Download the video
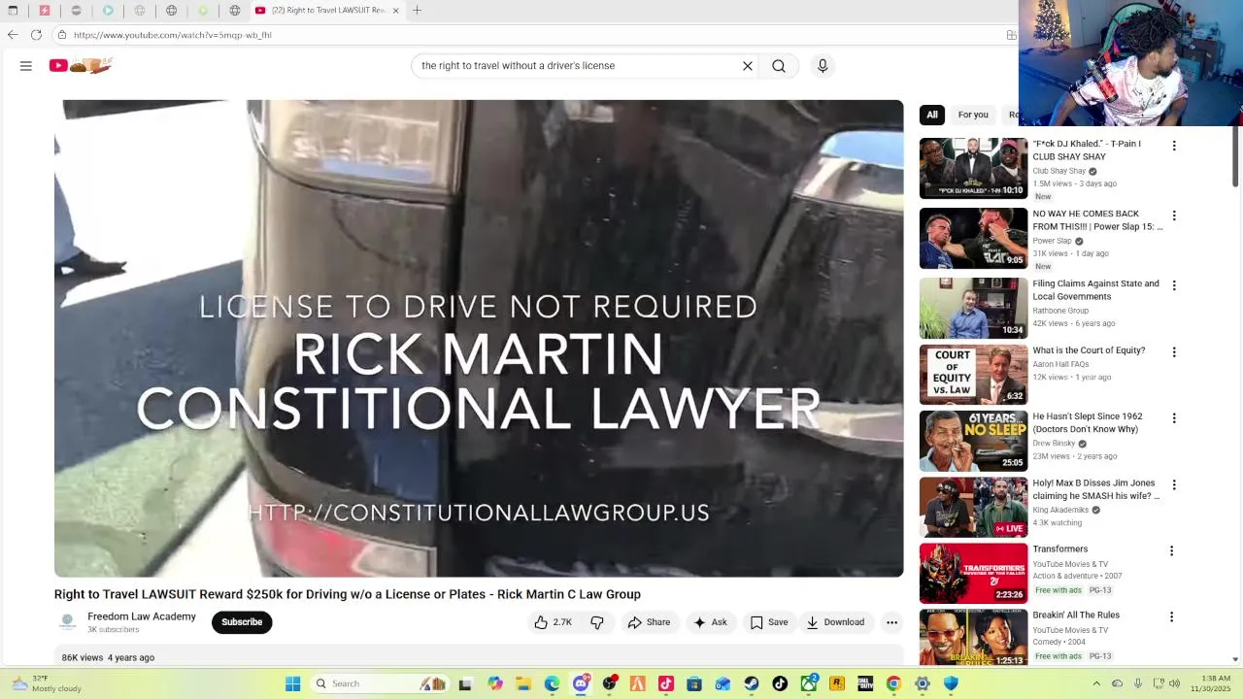1243x699 pixels. coord(835,622)
